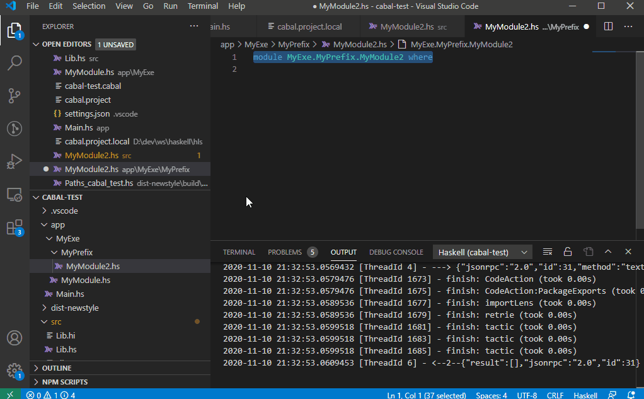Change language mode via Haskell status item

point(585,395)
